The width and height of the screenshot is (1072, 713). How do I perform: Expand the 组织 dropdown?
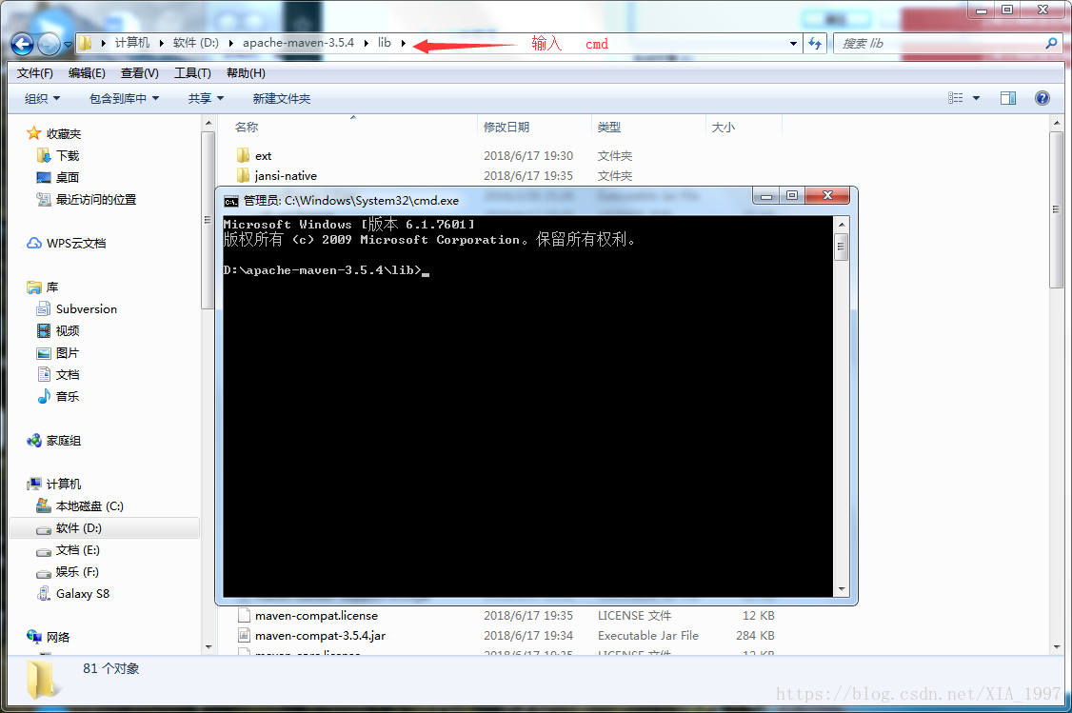tap(42, 98)
